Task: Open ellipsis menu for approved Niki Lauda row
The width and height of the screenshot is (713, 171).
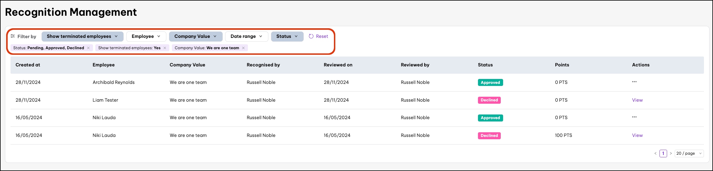Action: pyautogui.click(x=634, y=117)
